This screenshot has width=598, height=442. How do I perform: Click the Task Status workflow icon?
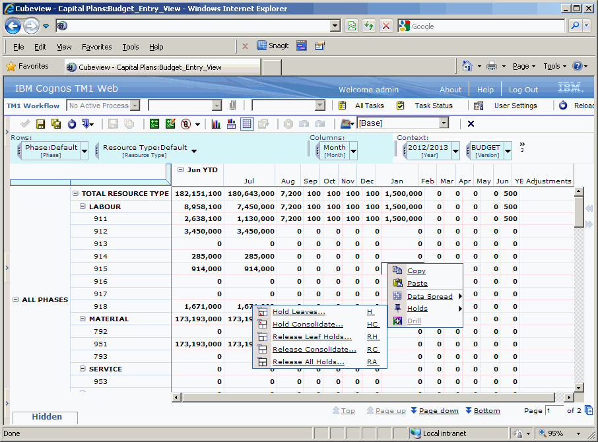click(x=400, y=106)
